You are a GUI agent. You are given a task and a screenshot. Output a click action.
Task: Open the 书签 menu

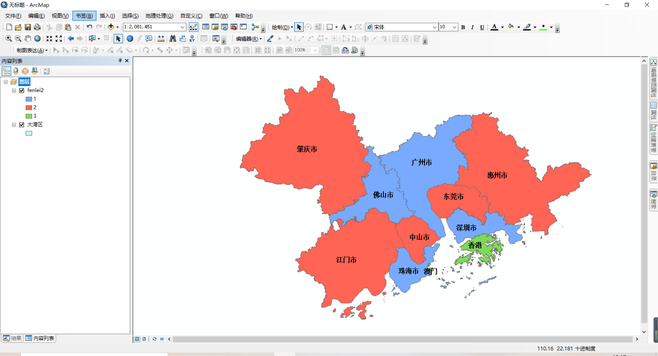[84, 16]
